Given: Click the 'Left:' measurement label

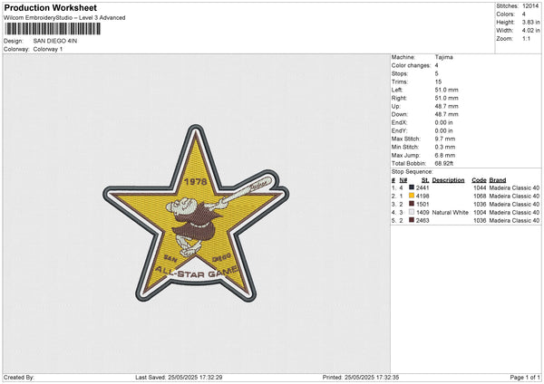Looking at the screenshot, I should click(397, 90).
